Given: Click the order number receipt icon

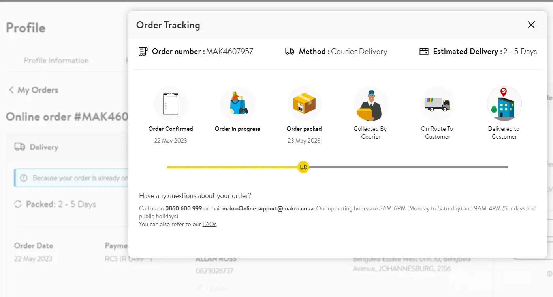Looking at the screenshot, I should [143, 52].
